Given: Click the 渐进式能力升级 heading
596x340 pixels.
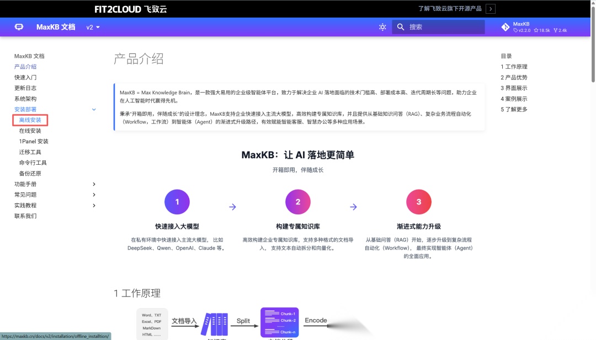Looking at the screenshot, I should (419, 226).
